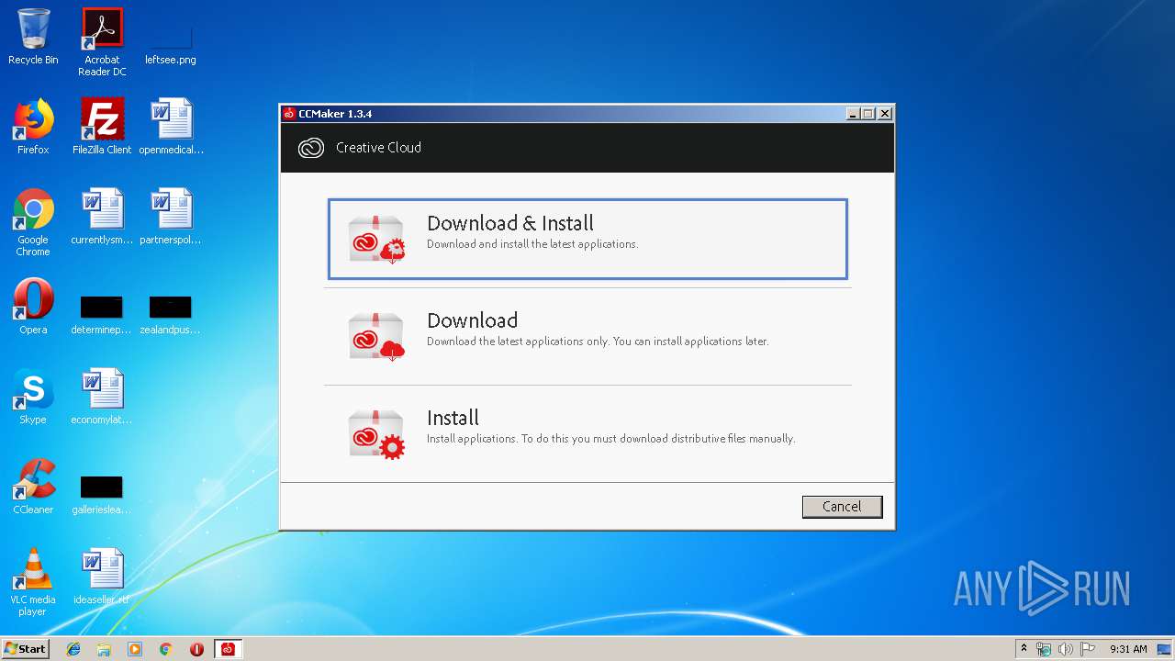Open Windows Media Player from taskbar
Screen dimensions: 1175x661
coord(135,649)
